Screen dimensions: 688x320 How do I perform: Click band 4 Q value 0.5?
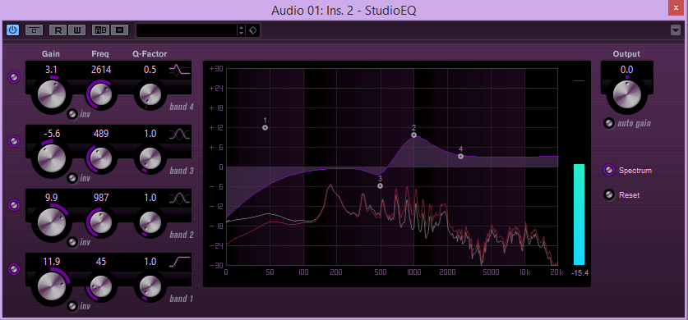(150, 70)
